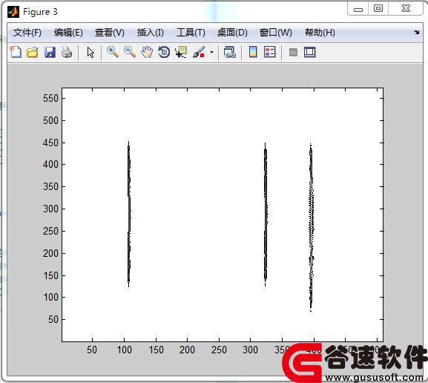Activate the Zoom In magnifier
This screenshot has height=383, width=428.
[113, 52]
